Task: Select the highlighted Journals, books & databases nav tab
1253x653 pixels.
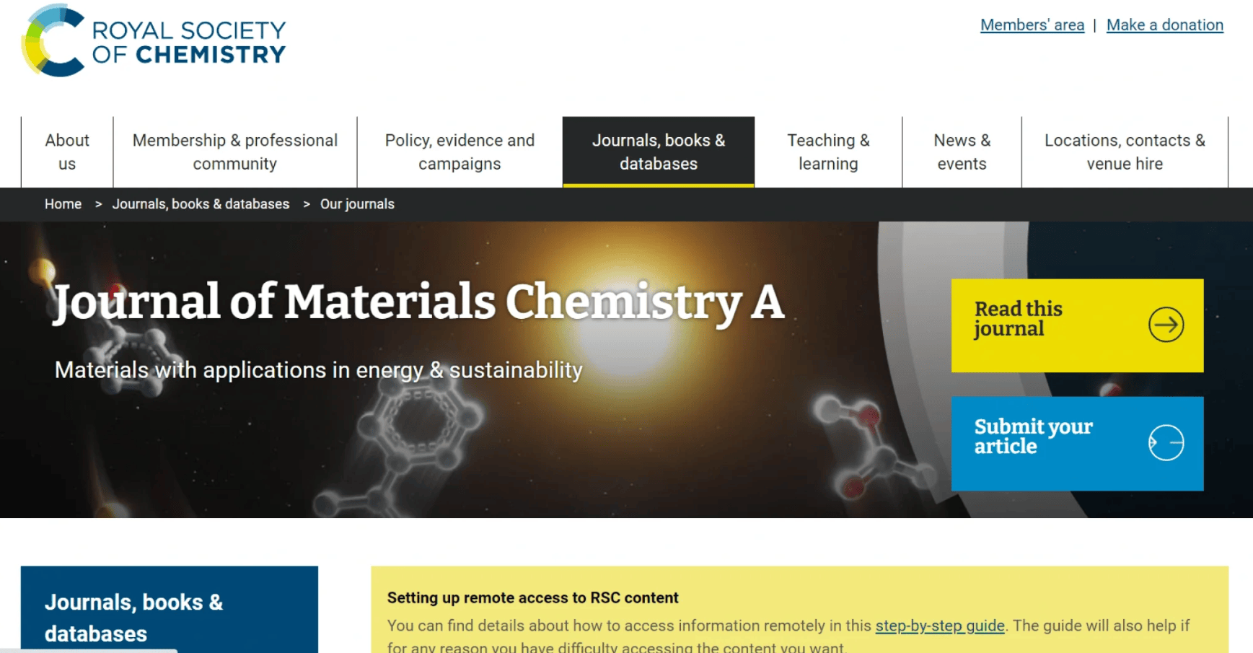Action: click(658, 152)
